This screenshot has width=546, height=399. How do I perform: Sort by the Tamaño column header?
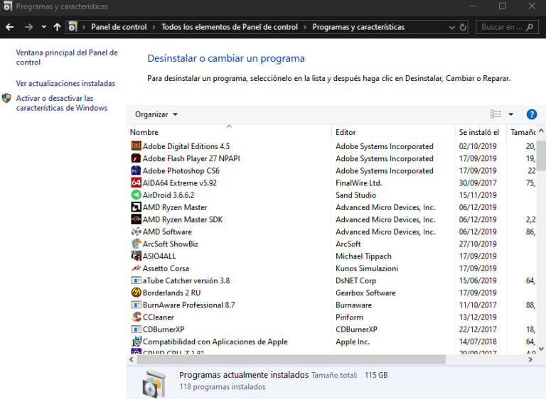pyautogui.click(x=523, y=132)
